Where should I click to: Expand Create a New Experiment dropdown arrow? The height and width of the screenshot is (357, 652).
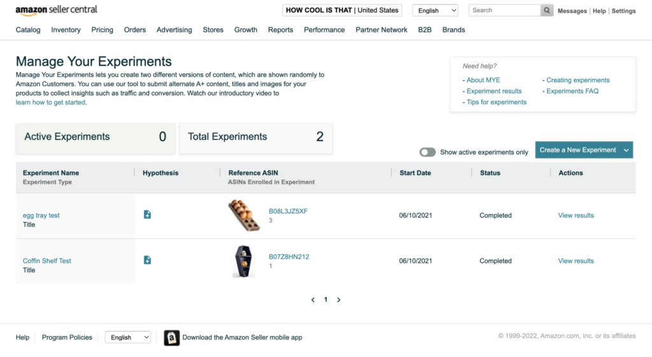627,150
